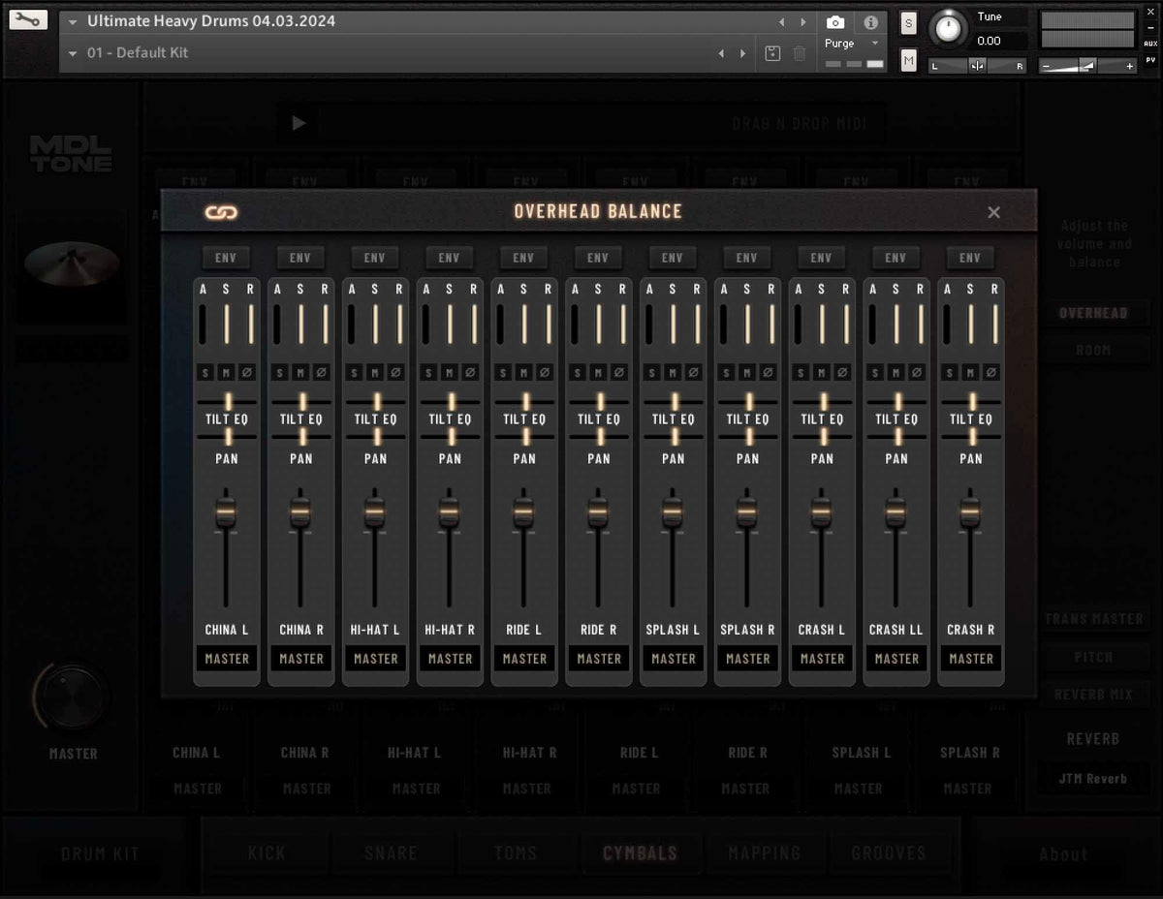Open the wrench instrument edit icon
Screen dimensions: 1163x899
click(27, 19)
